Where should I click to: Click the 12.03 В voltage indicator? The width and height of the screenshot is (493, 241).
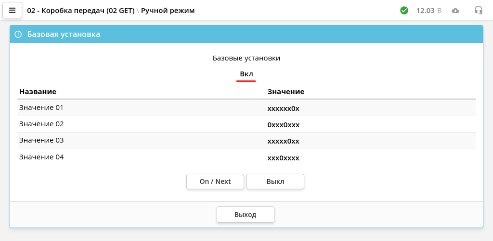pos(429,11)
